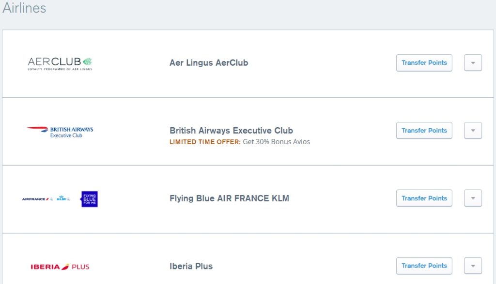Transfer points to Aer Lingus AerClub
This screenshot has width=496, height=284.
click(x=424, y=63)
